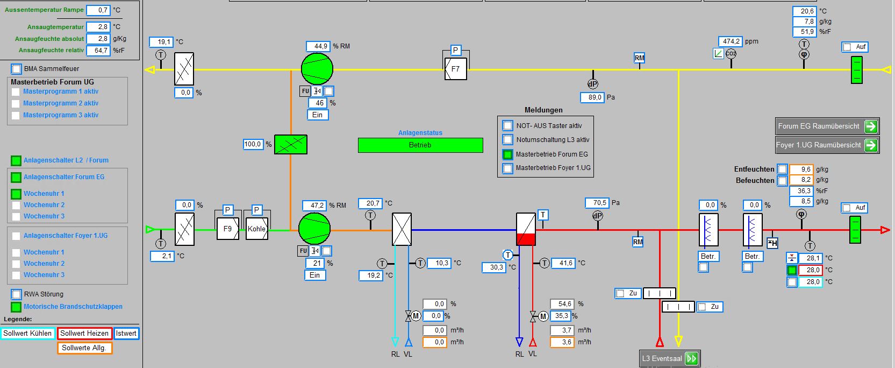The height and width of the screenshot is (368, 895).
Task: Click the F9 filter symbol
Action: 228,229
